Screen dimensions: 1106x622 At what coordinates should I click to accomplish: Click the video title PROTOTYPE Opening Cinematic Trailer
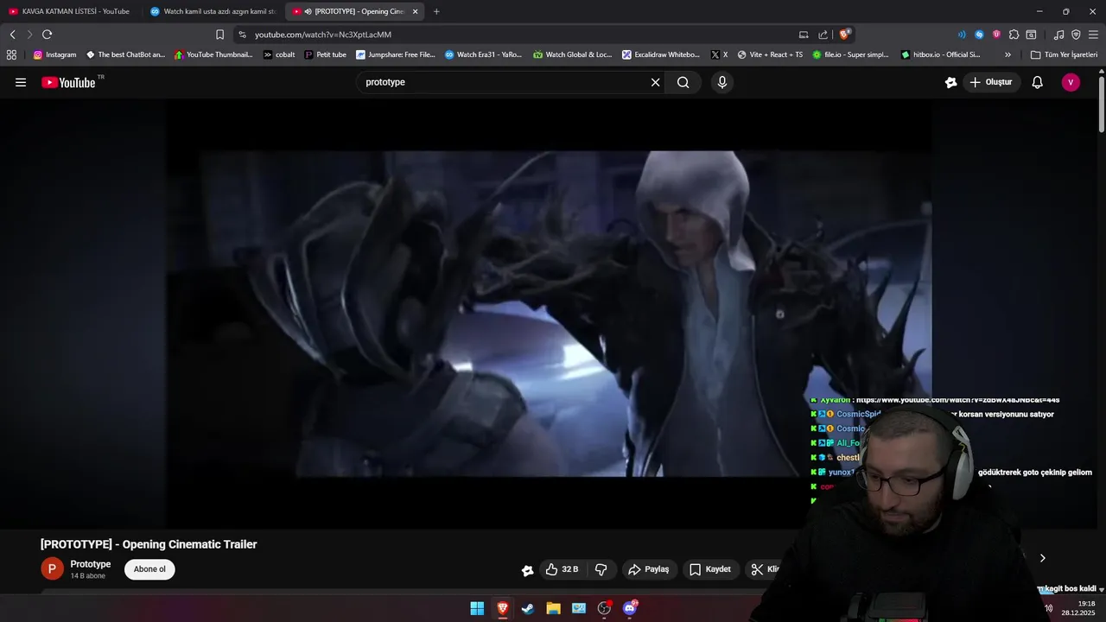pos(149,544)
